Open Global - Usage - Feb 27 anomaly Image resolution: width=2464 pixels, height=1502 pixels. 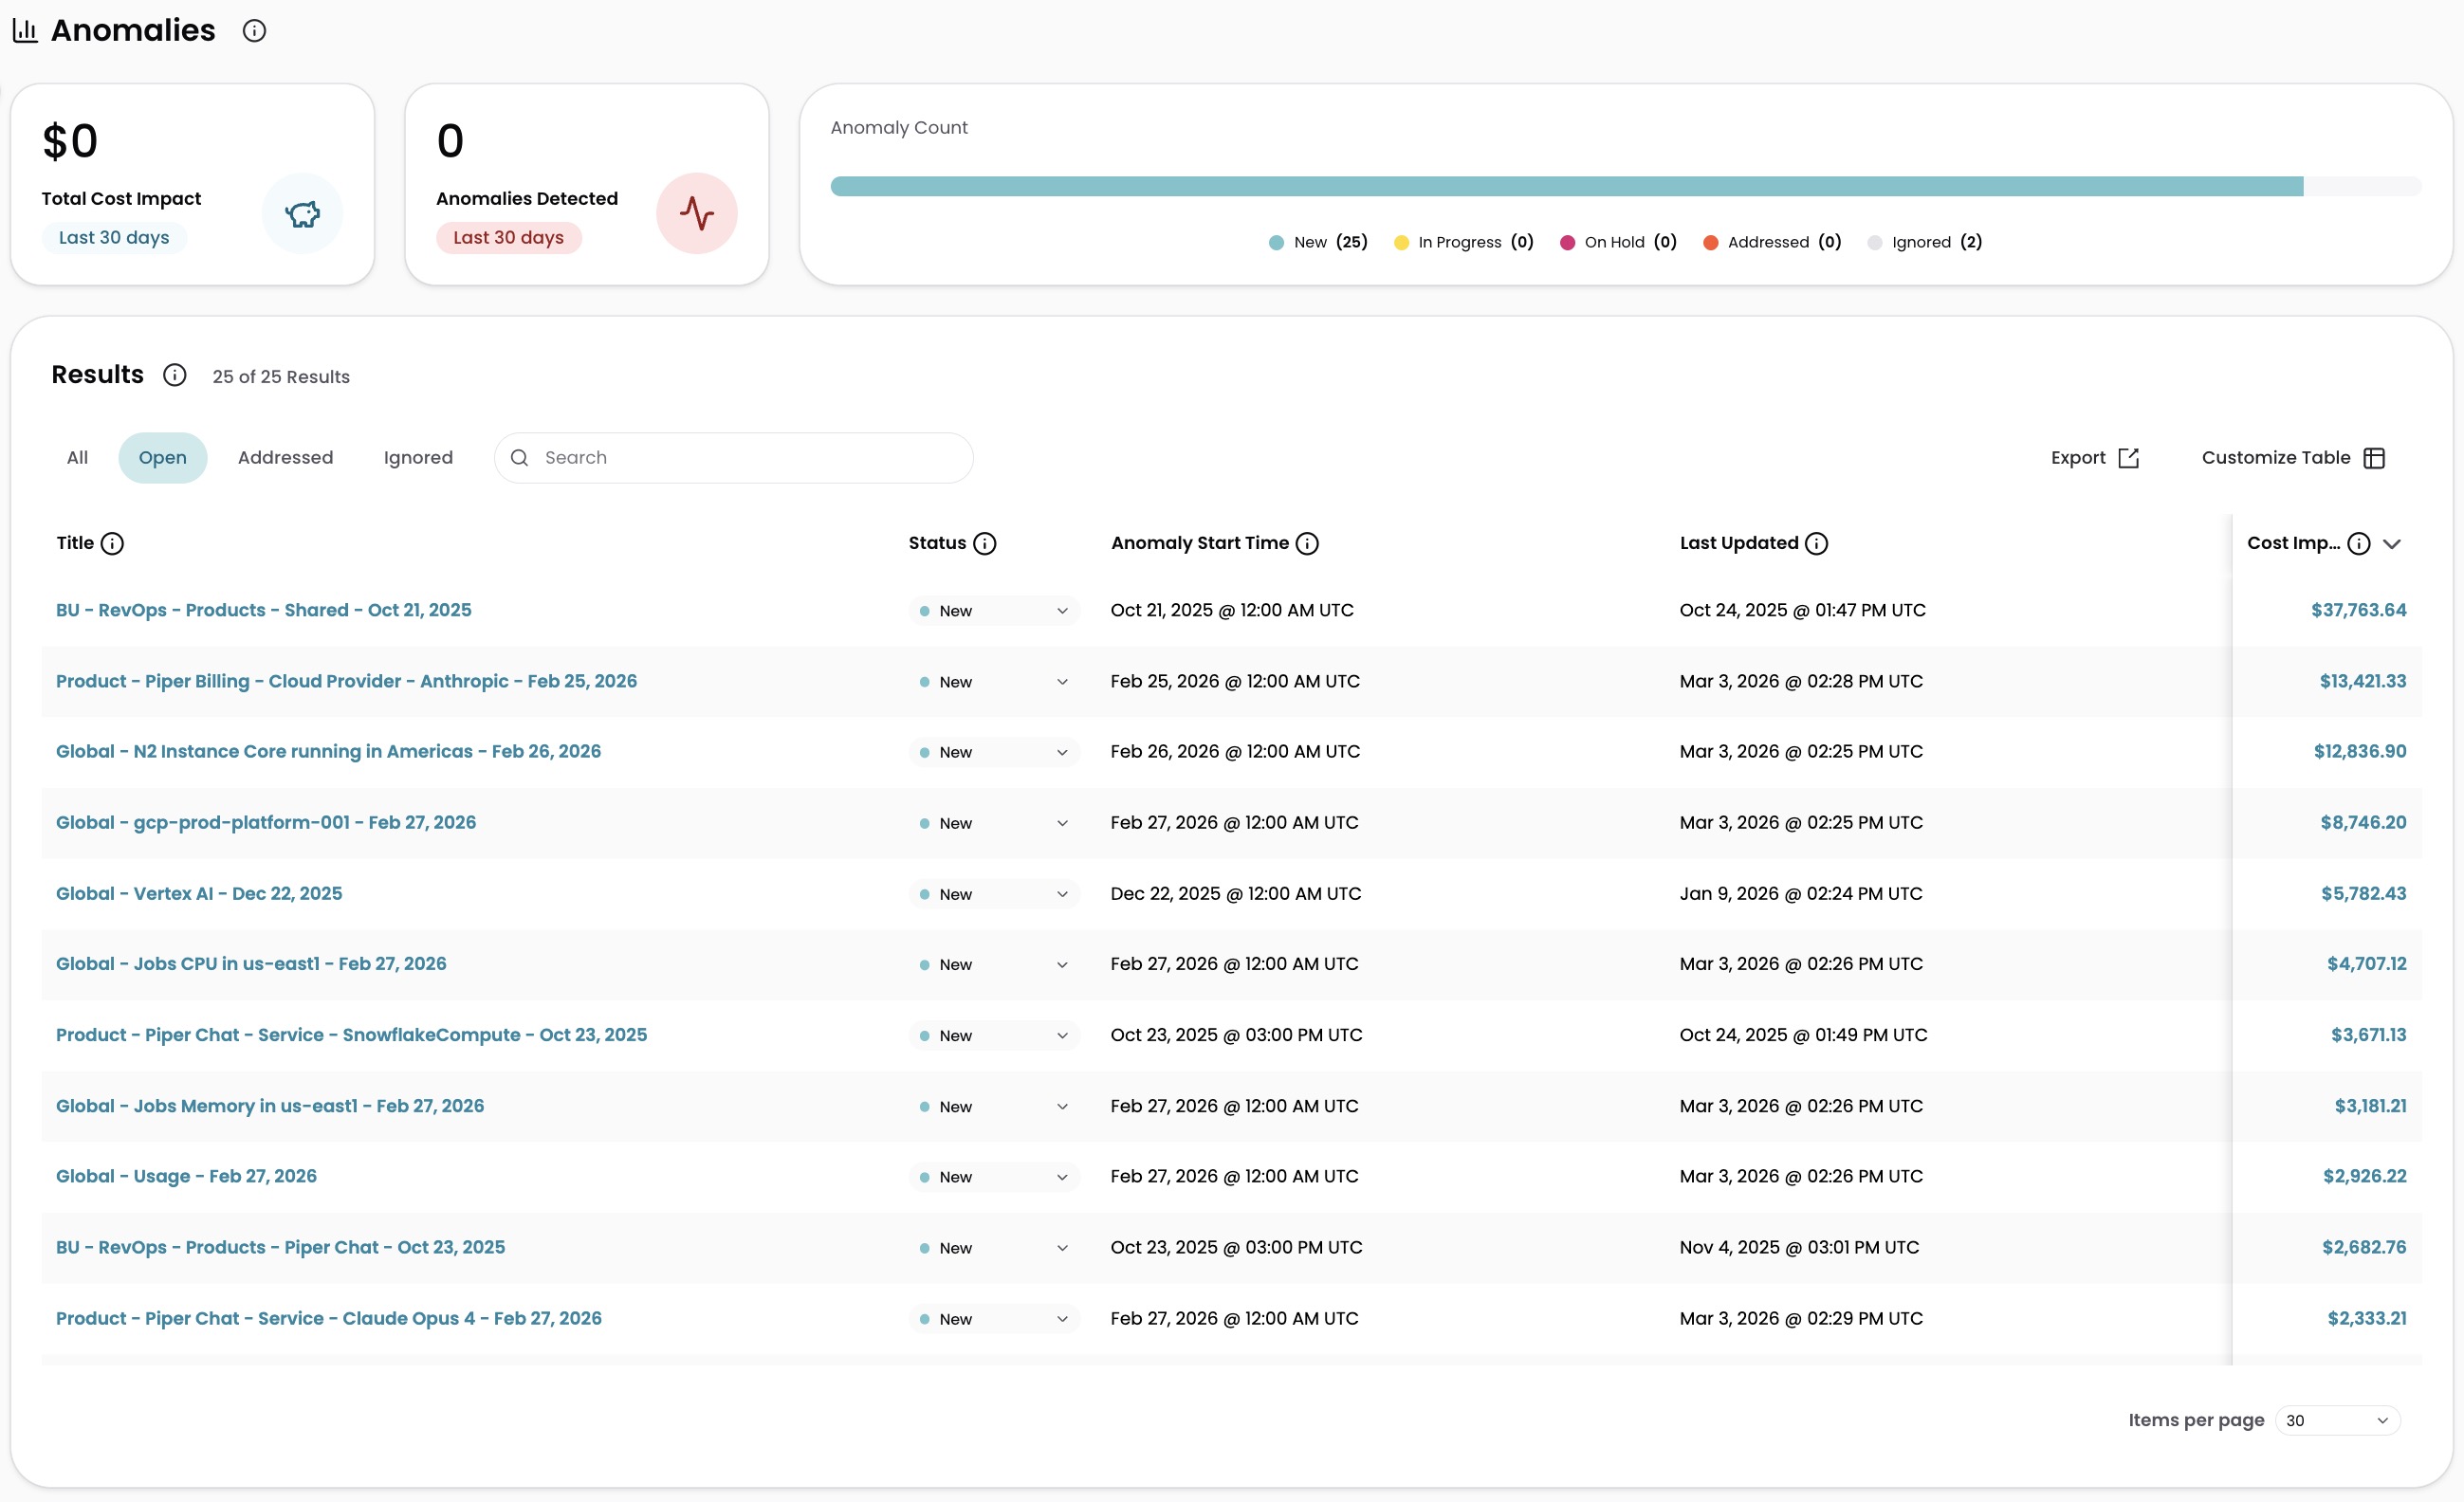(186, 1176)
